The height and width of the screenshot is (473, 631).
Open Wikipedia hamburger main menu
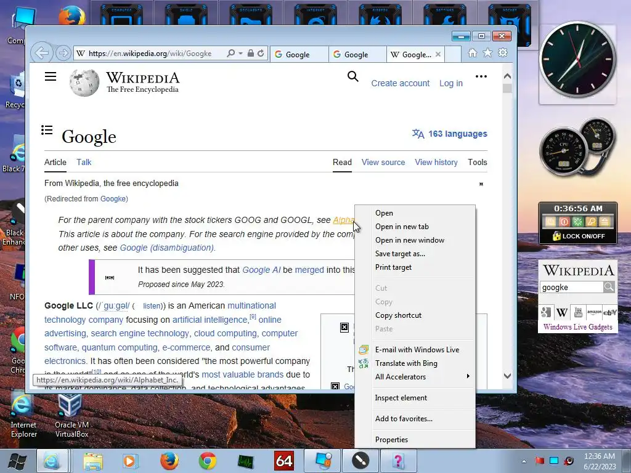(x=51, y=76)
